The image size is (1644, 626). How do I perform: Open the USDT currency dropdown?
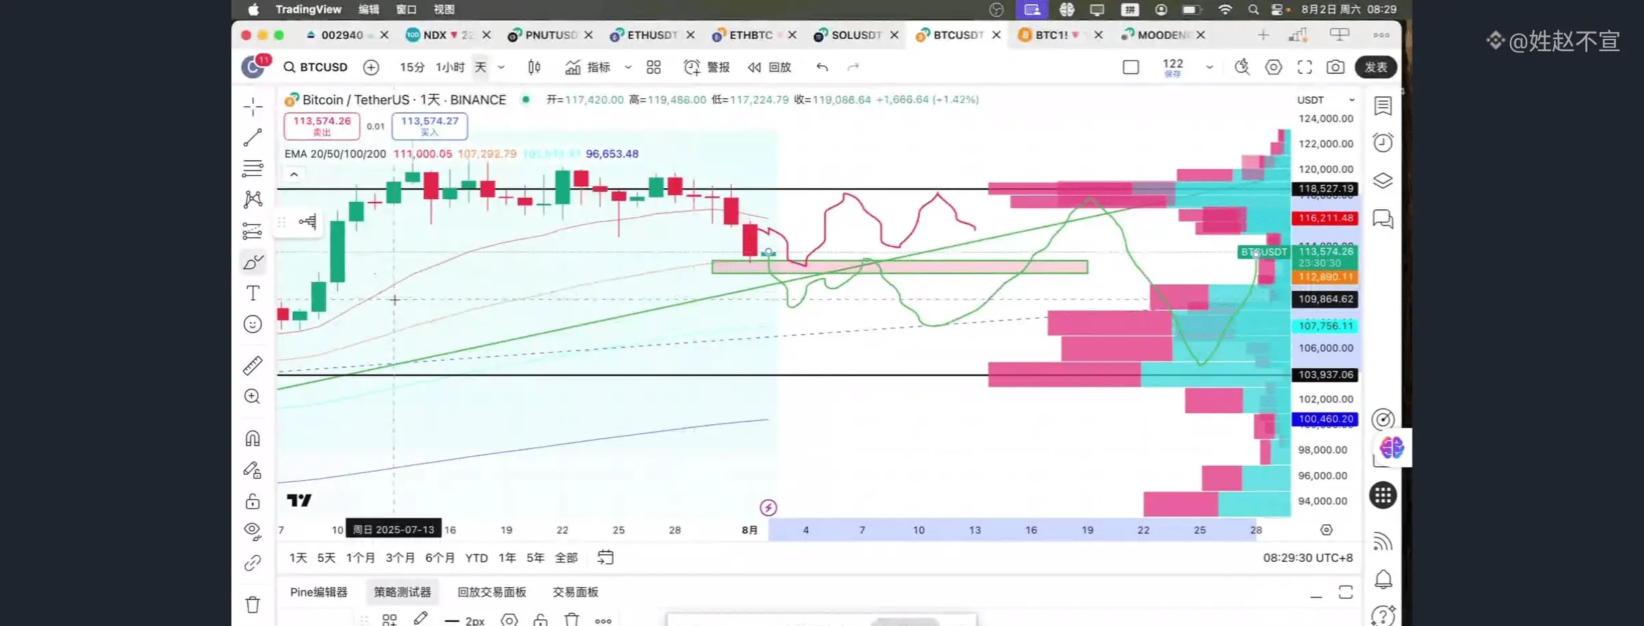coord(1325,100)
